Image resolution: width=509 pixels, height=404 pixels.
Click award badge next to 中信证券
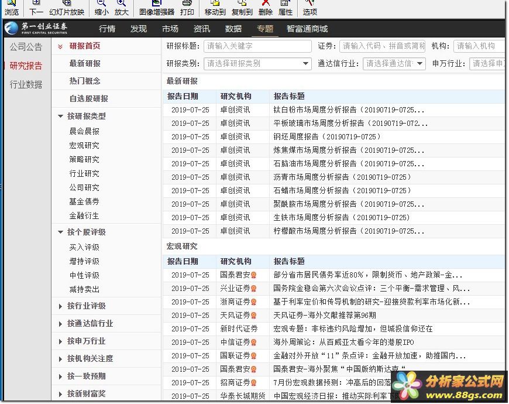(254, 343)
